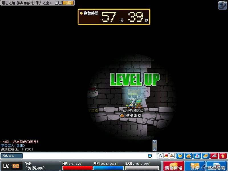Open the 目錄 menu button
This screenshot has width=228, height=171.
[195, 166]
